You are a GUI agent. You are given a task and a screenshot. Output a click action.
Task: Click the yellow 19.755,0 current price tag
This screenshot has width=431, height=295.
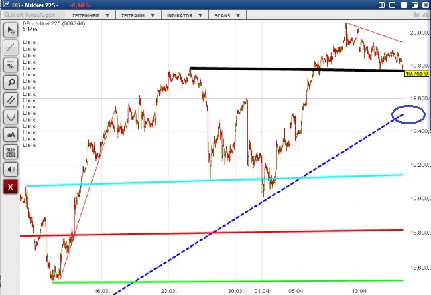pyautogui.click(x=416, y=74)
